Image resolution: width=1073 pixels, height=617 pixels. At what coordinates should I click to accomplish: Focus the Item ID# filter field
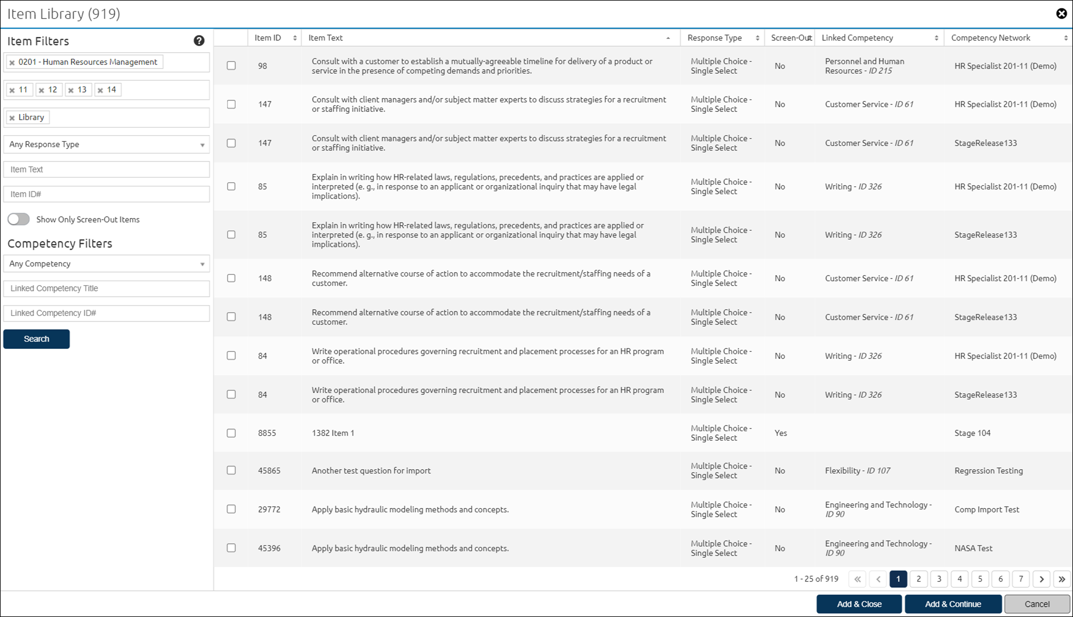pyautogui.click(x=106, y=194)
